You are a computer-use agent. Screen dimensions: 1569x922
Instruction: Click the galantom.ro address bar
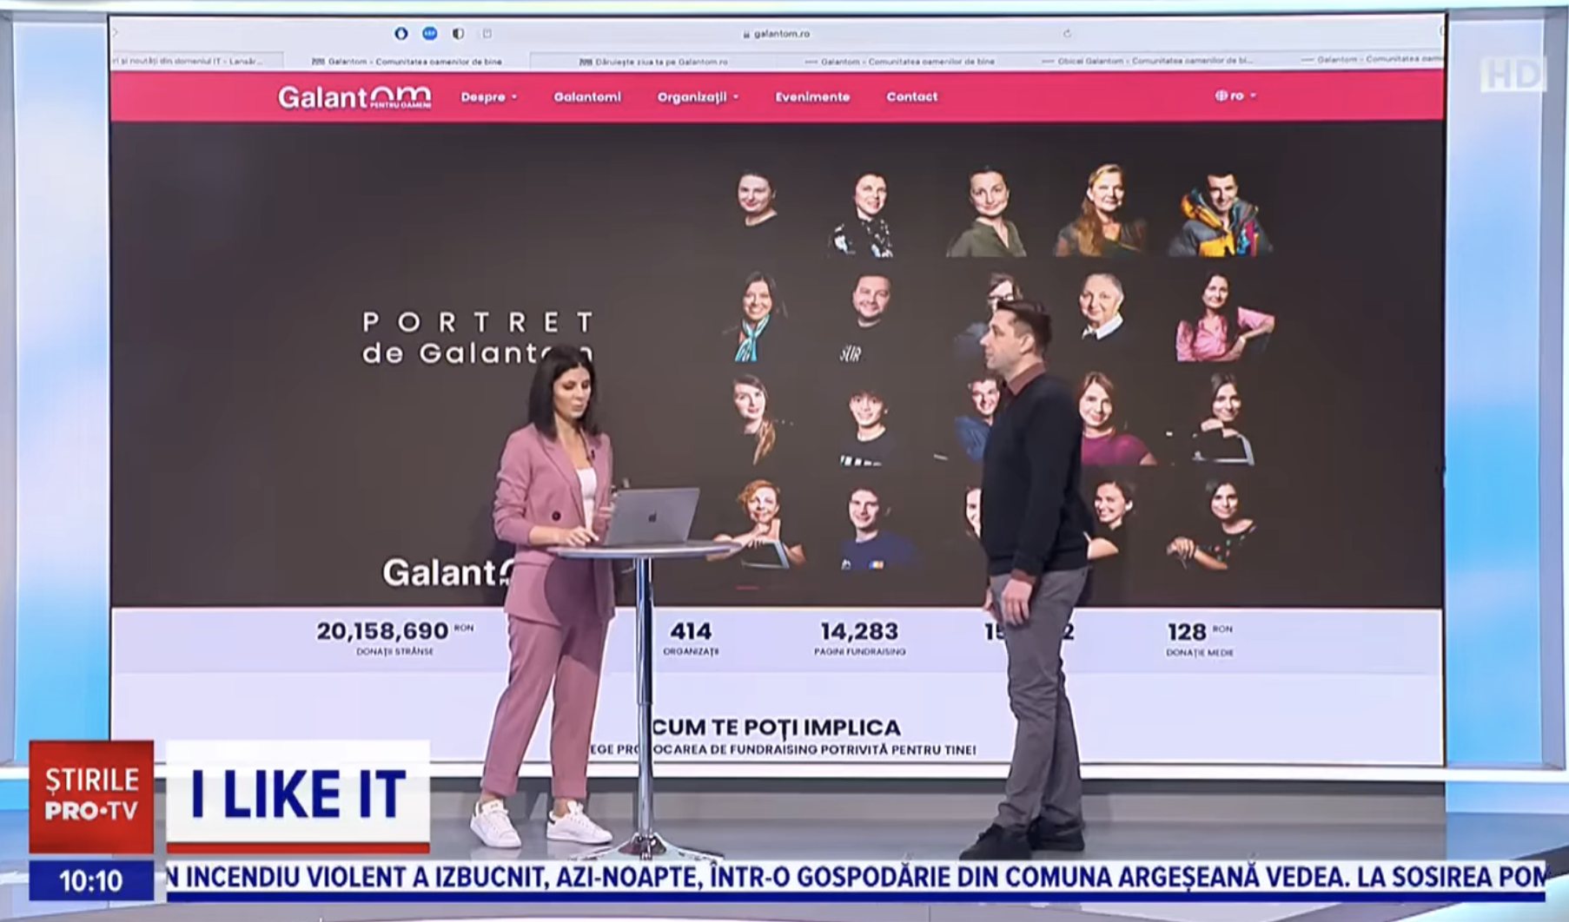point(778,33)
